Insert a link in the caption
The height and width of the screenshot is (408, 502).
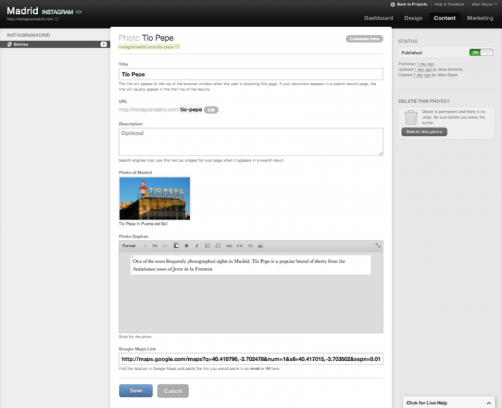pyautogui.click(x=229, y=246)
